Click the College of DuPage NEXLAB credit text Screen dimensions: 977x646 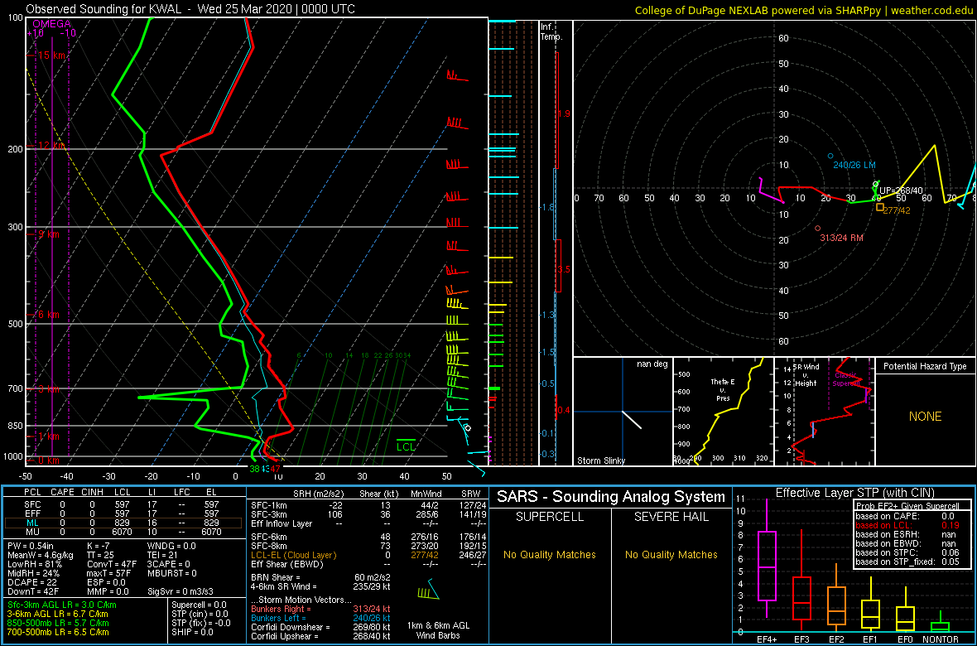tap(804, 9)
